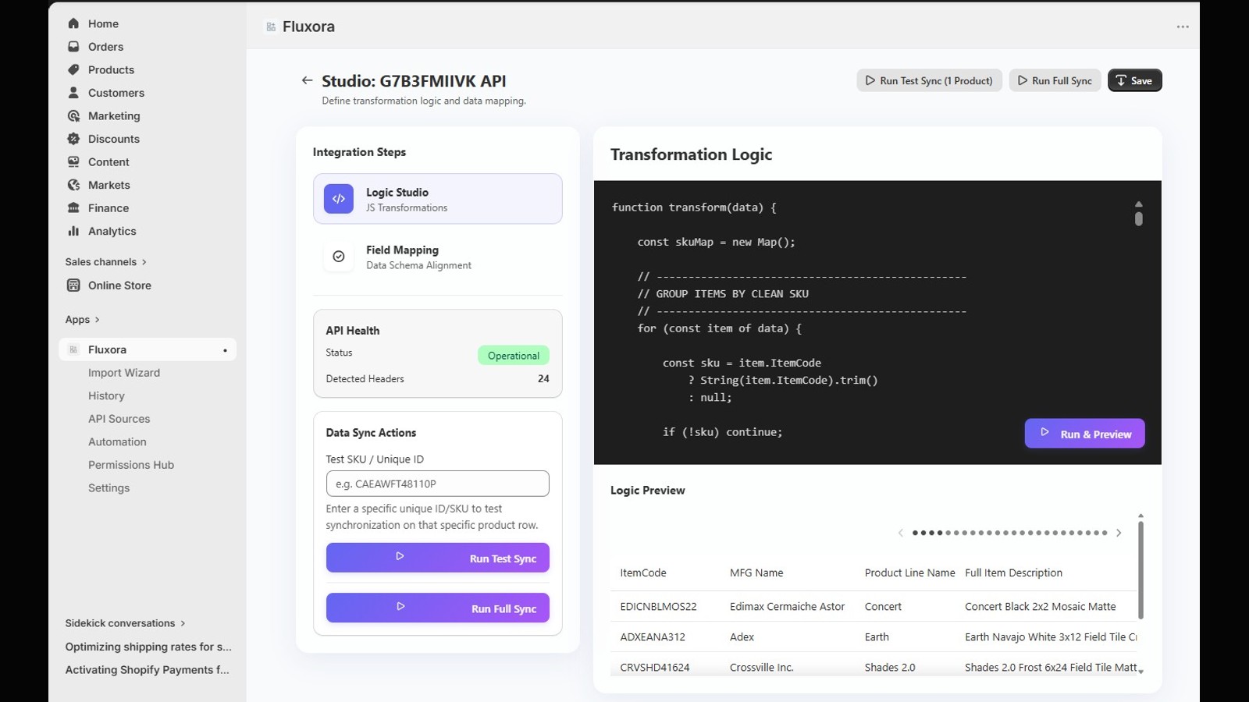This screenshot has width=1249, height=702.
Task: Click the Home house icon
Action: tap(73, 23)
